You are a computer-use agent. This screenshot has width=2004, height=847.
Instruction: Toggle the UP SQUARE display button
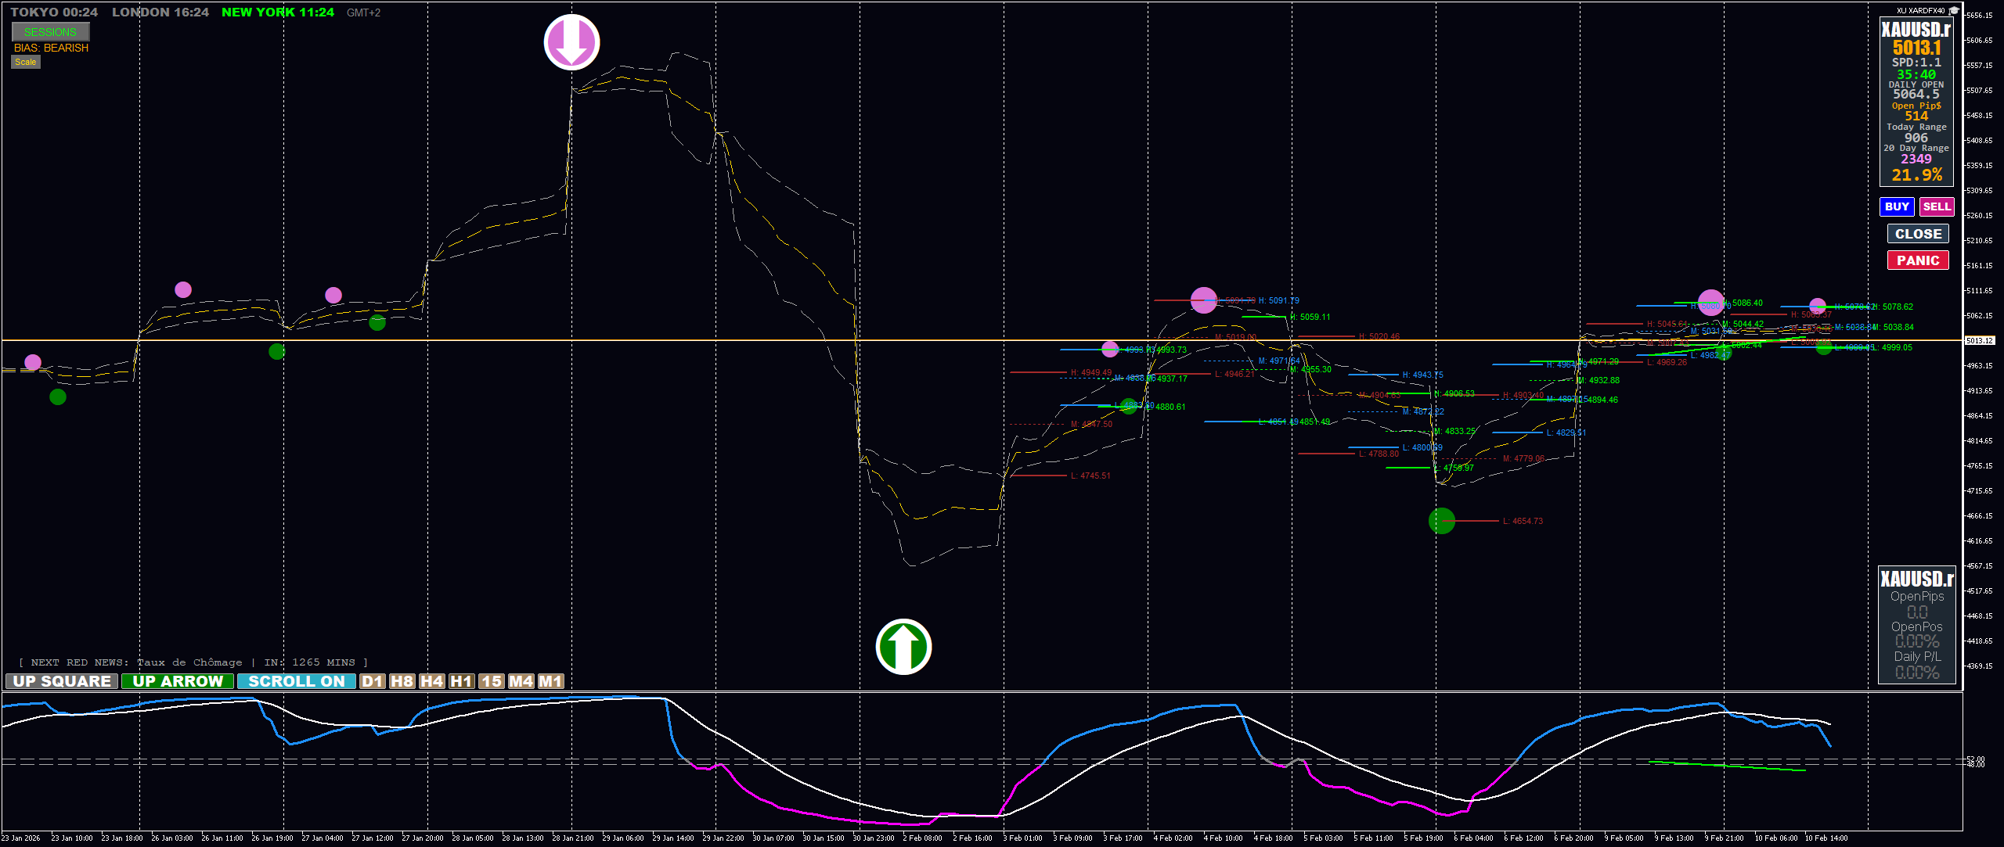[x=62, y=681]
